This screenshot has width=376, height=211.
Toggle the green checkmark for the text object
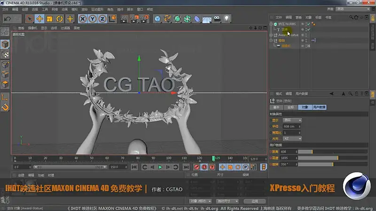point(309,30)
